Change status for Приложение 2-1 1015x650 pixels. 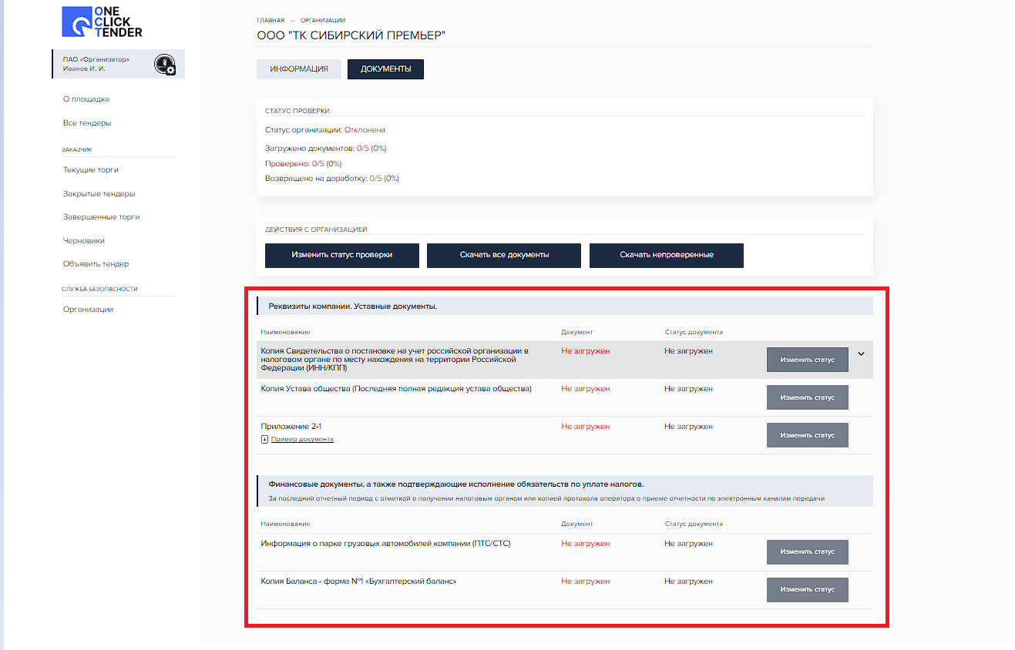(807, 435)
